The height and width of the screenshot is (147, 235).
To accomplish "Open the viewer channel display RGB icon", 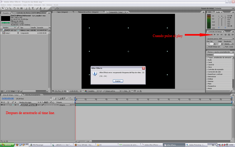I will [x=86, y=91].
